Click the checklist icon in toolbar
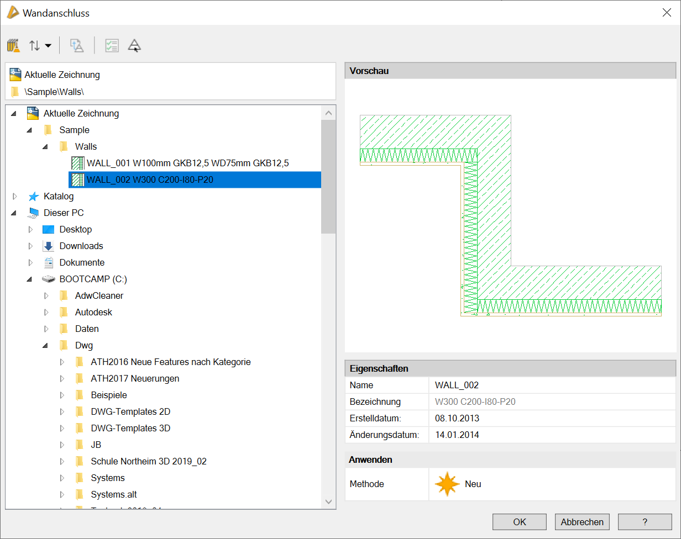 tap(112, 45)
